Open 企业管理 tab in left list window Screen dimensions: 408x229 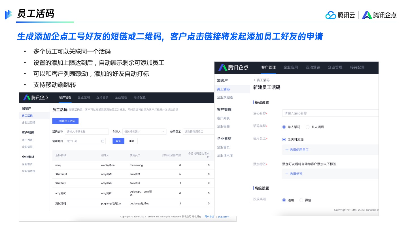[x=121, y=98]
